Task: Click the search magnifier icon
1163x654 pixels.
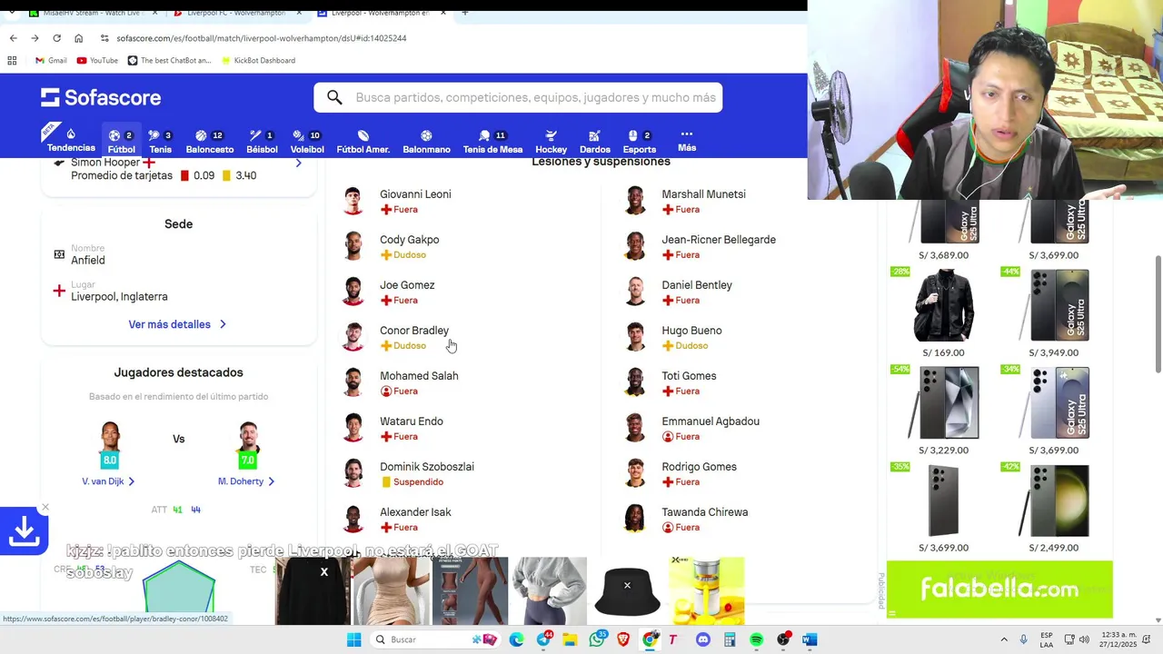Action: (x=334, y=97)
